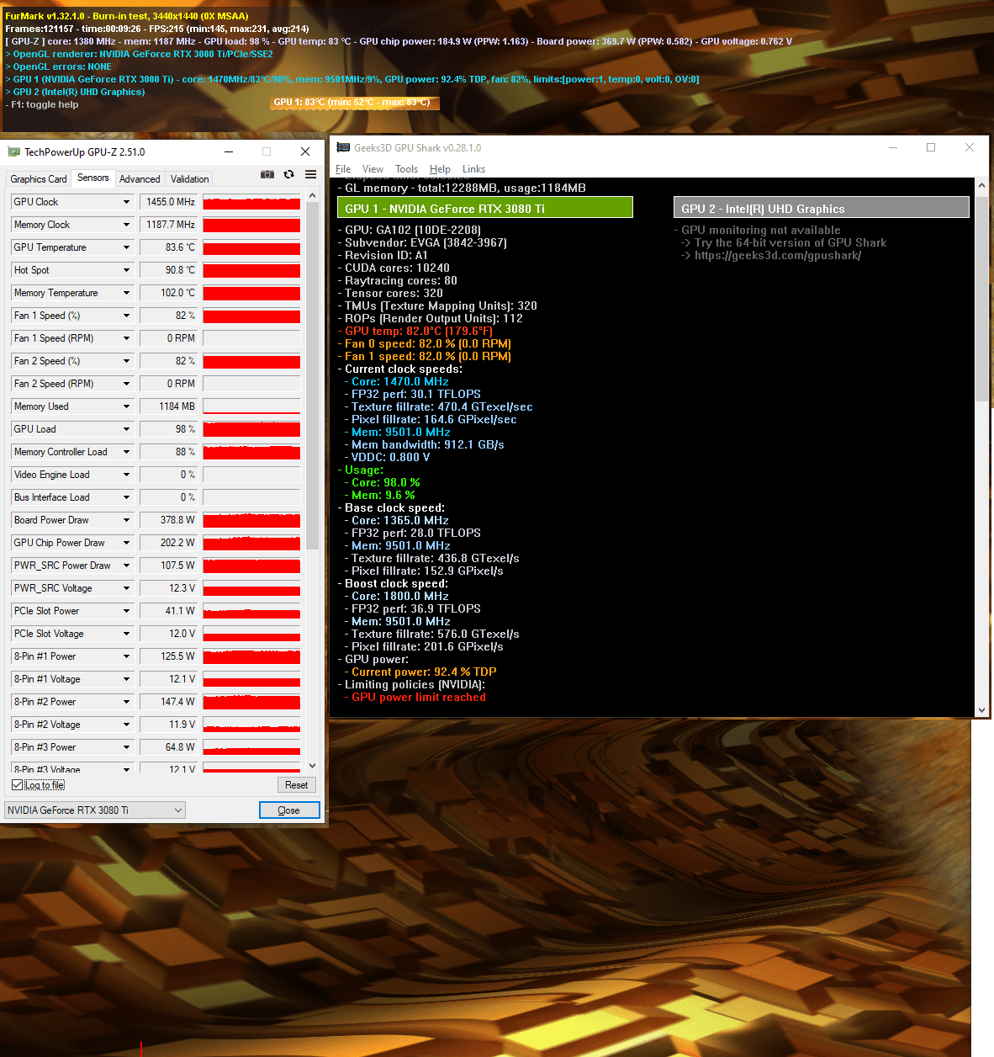
Task: Switch to the Graphics Card tab
Action: click(38, 178)
